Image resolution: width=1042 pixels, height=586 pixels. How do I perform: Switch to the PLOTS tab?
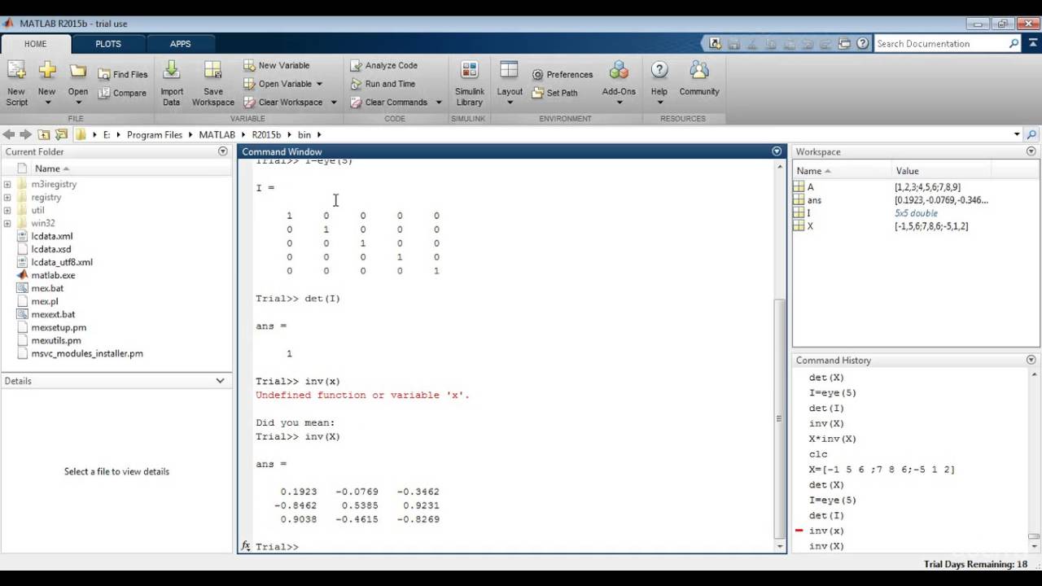point(108,44)
